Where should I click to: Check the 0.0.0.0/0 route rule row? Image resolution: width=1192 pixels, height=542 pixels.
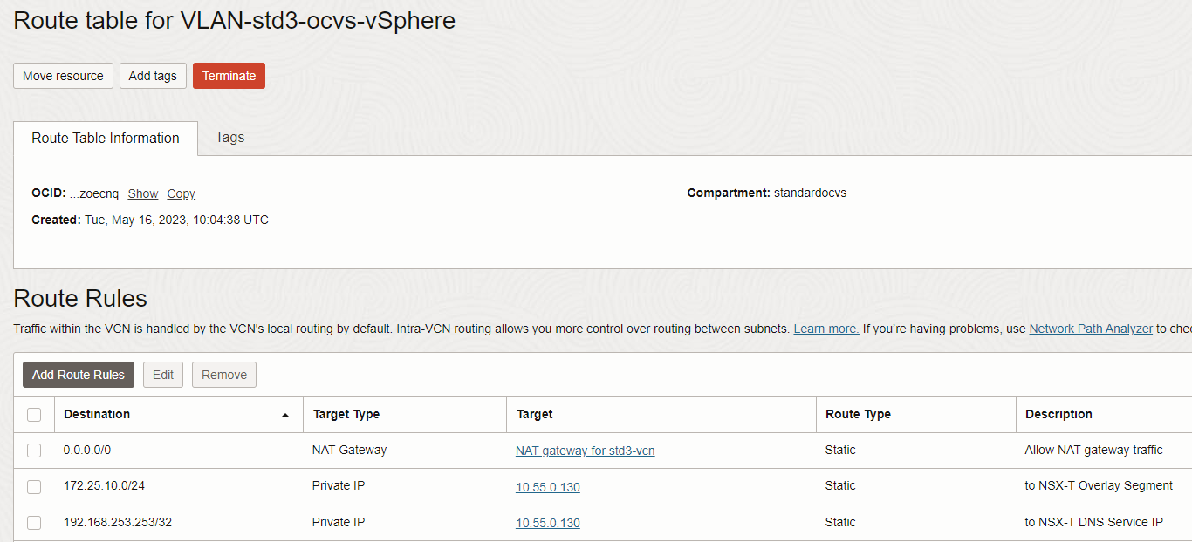pyautogui.click(x=33, y=450)
